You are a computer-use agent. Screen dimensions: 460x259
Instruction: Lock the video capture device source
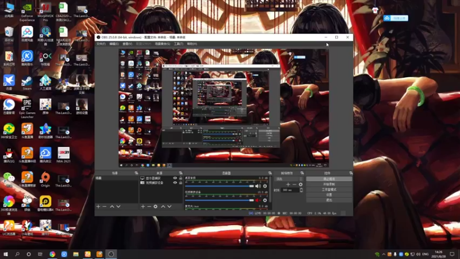181,182
